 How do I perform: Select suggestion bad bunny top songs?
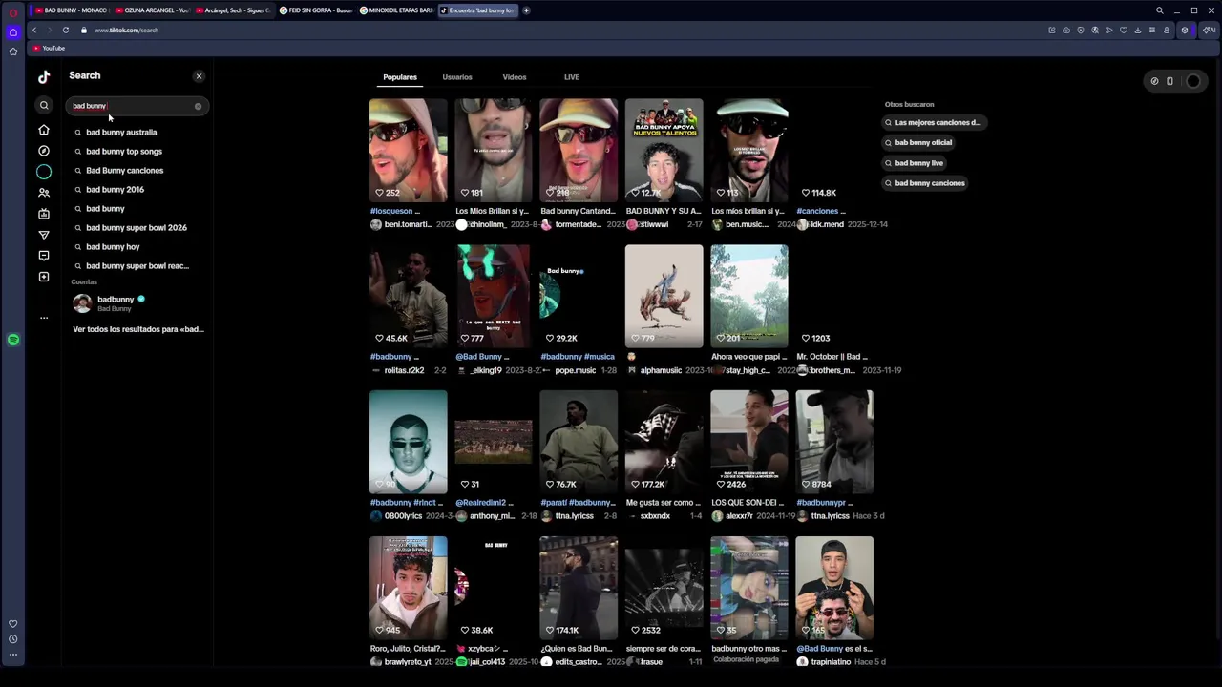(124, 152)
